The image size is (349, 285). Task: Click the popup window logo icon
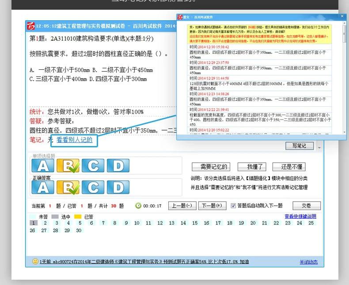tap(180, 17)
